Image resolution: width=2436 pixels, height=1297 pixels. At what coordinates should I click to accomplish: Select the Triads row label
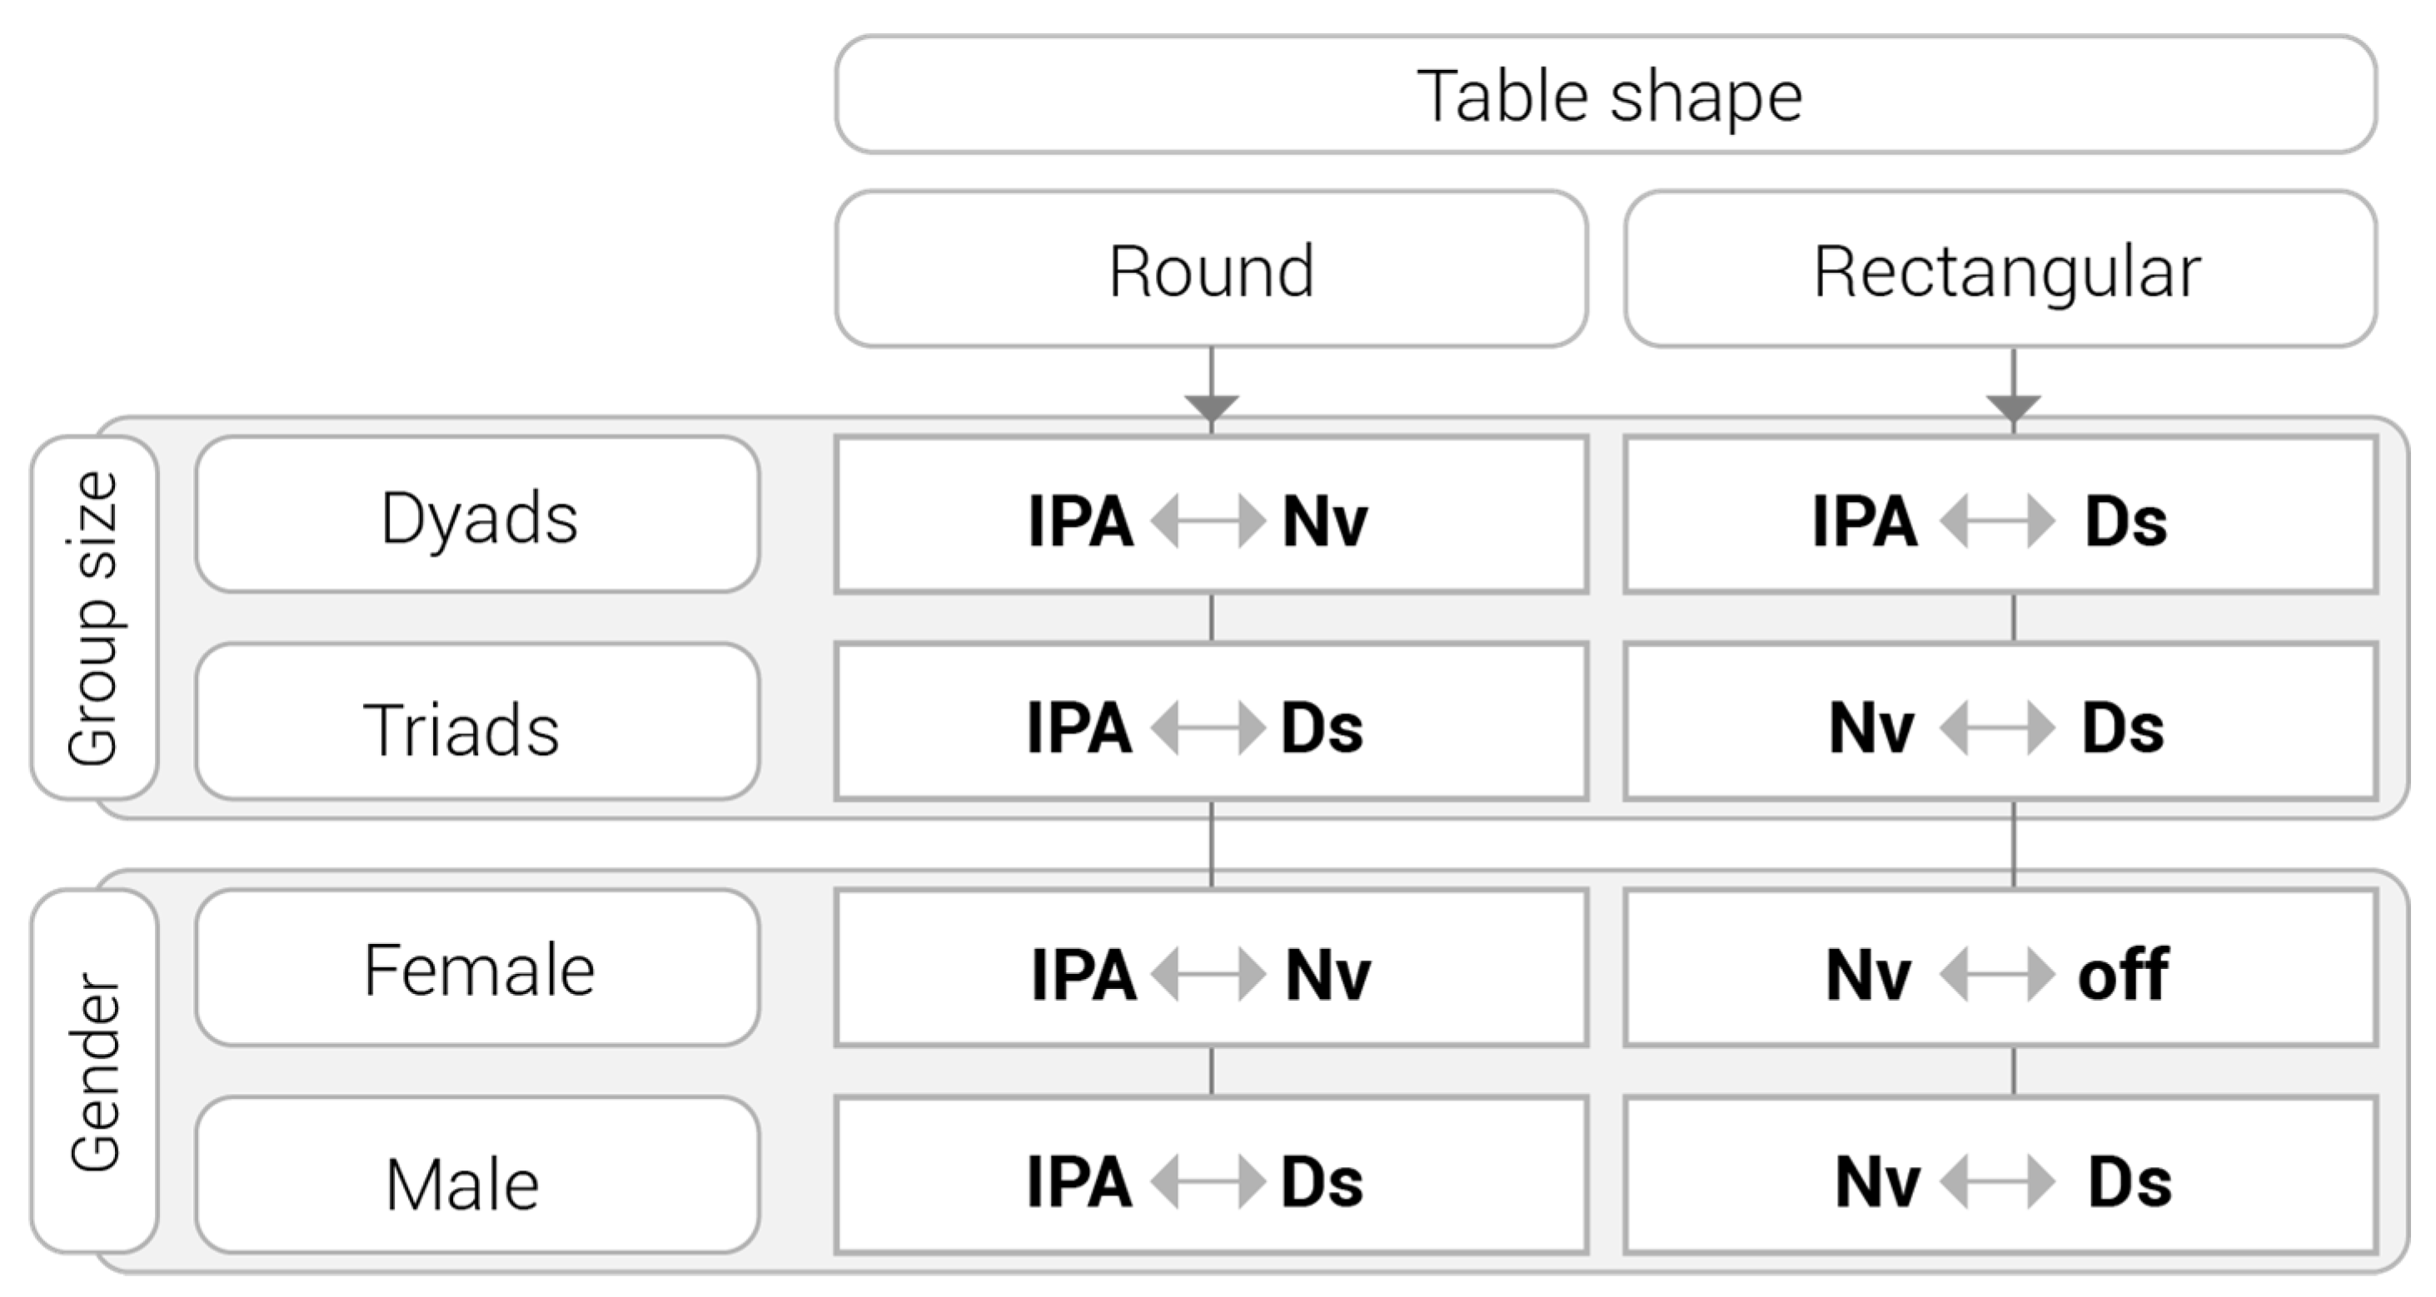pyautogui.click(x=477, y=723)
